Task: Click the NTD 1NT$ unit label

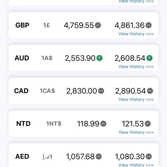Action: 54,124
